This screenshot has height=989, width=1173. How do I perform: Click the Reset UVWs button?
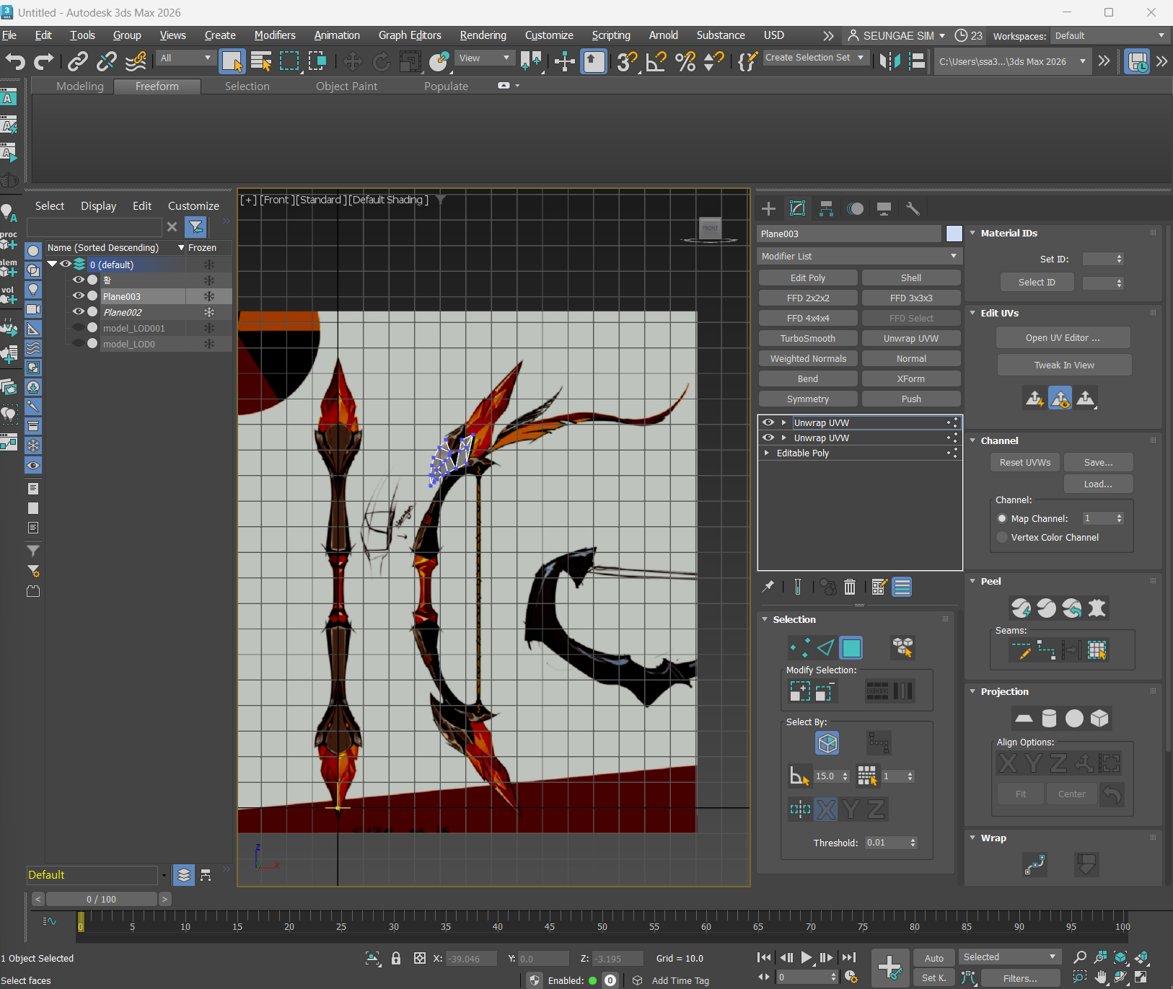[x=1024, y=462]
